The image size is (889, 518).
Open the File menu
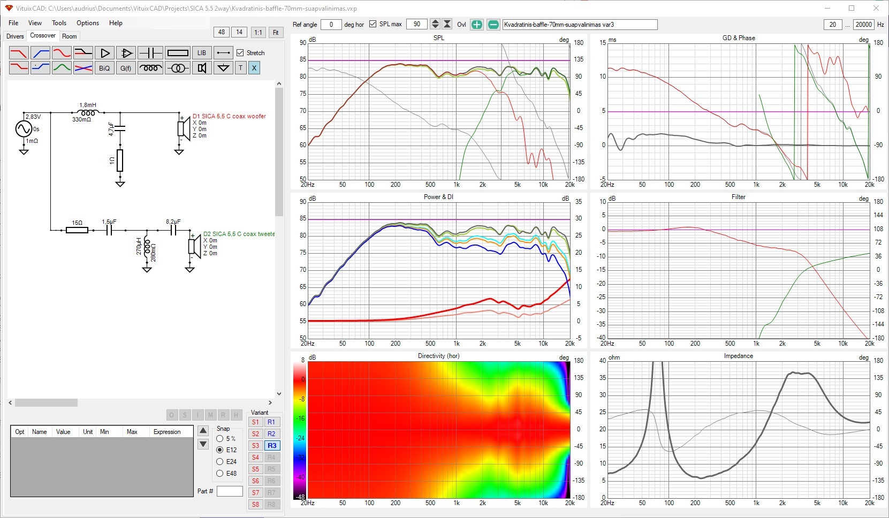(13, 23)
